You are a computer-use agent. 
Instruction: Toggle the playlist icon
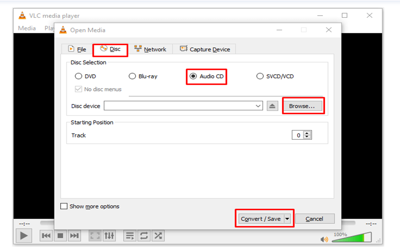[130, 235]
